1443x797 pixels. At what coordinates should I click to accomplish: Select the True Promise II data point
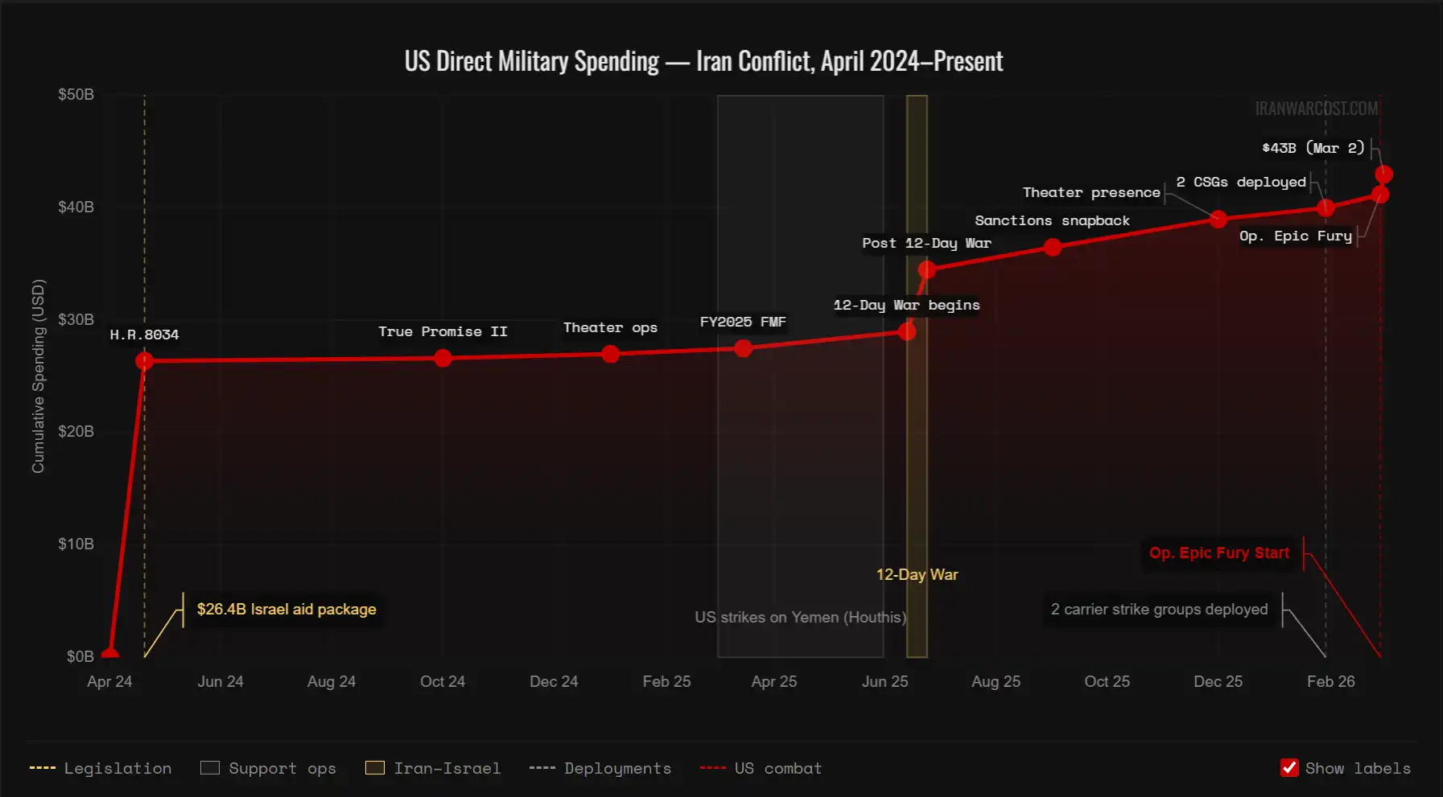tap(443, 358)
